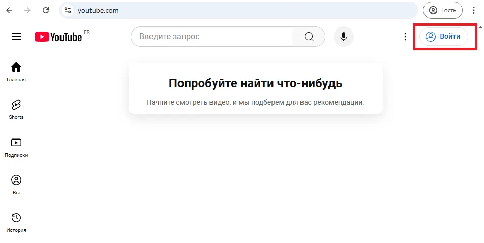
Task: Click the Войти sign-in button
Action: pyautogui.click(x=443, y=37)
